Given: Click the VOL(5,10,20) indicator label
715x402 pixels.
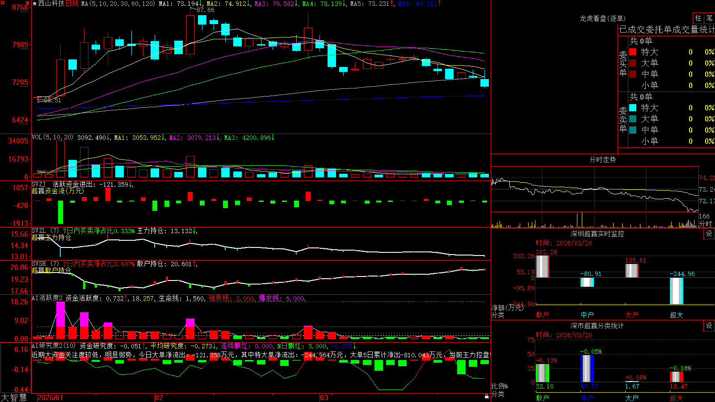Looking at the screenshot, I should tap(52, 138).
